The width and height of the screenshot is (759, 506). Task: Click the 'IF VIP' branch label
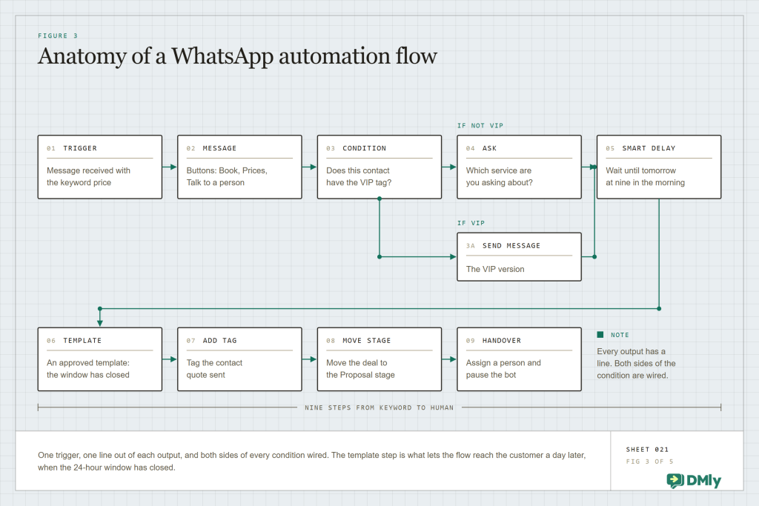[471, 223]
